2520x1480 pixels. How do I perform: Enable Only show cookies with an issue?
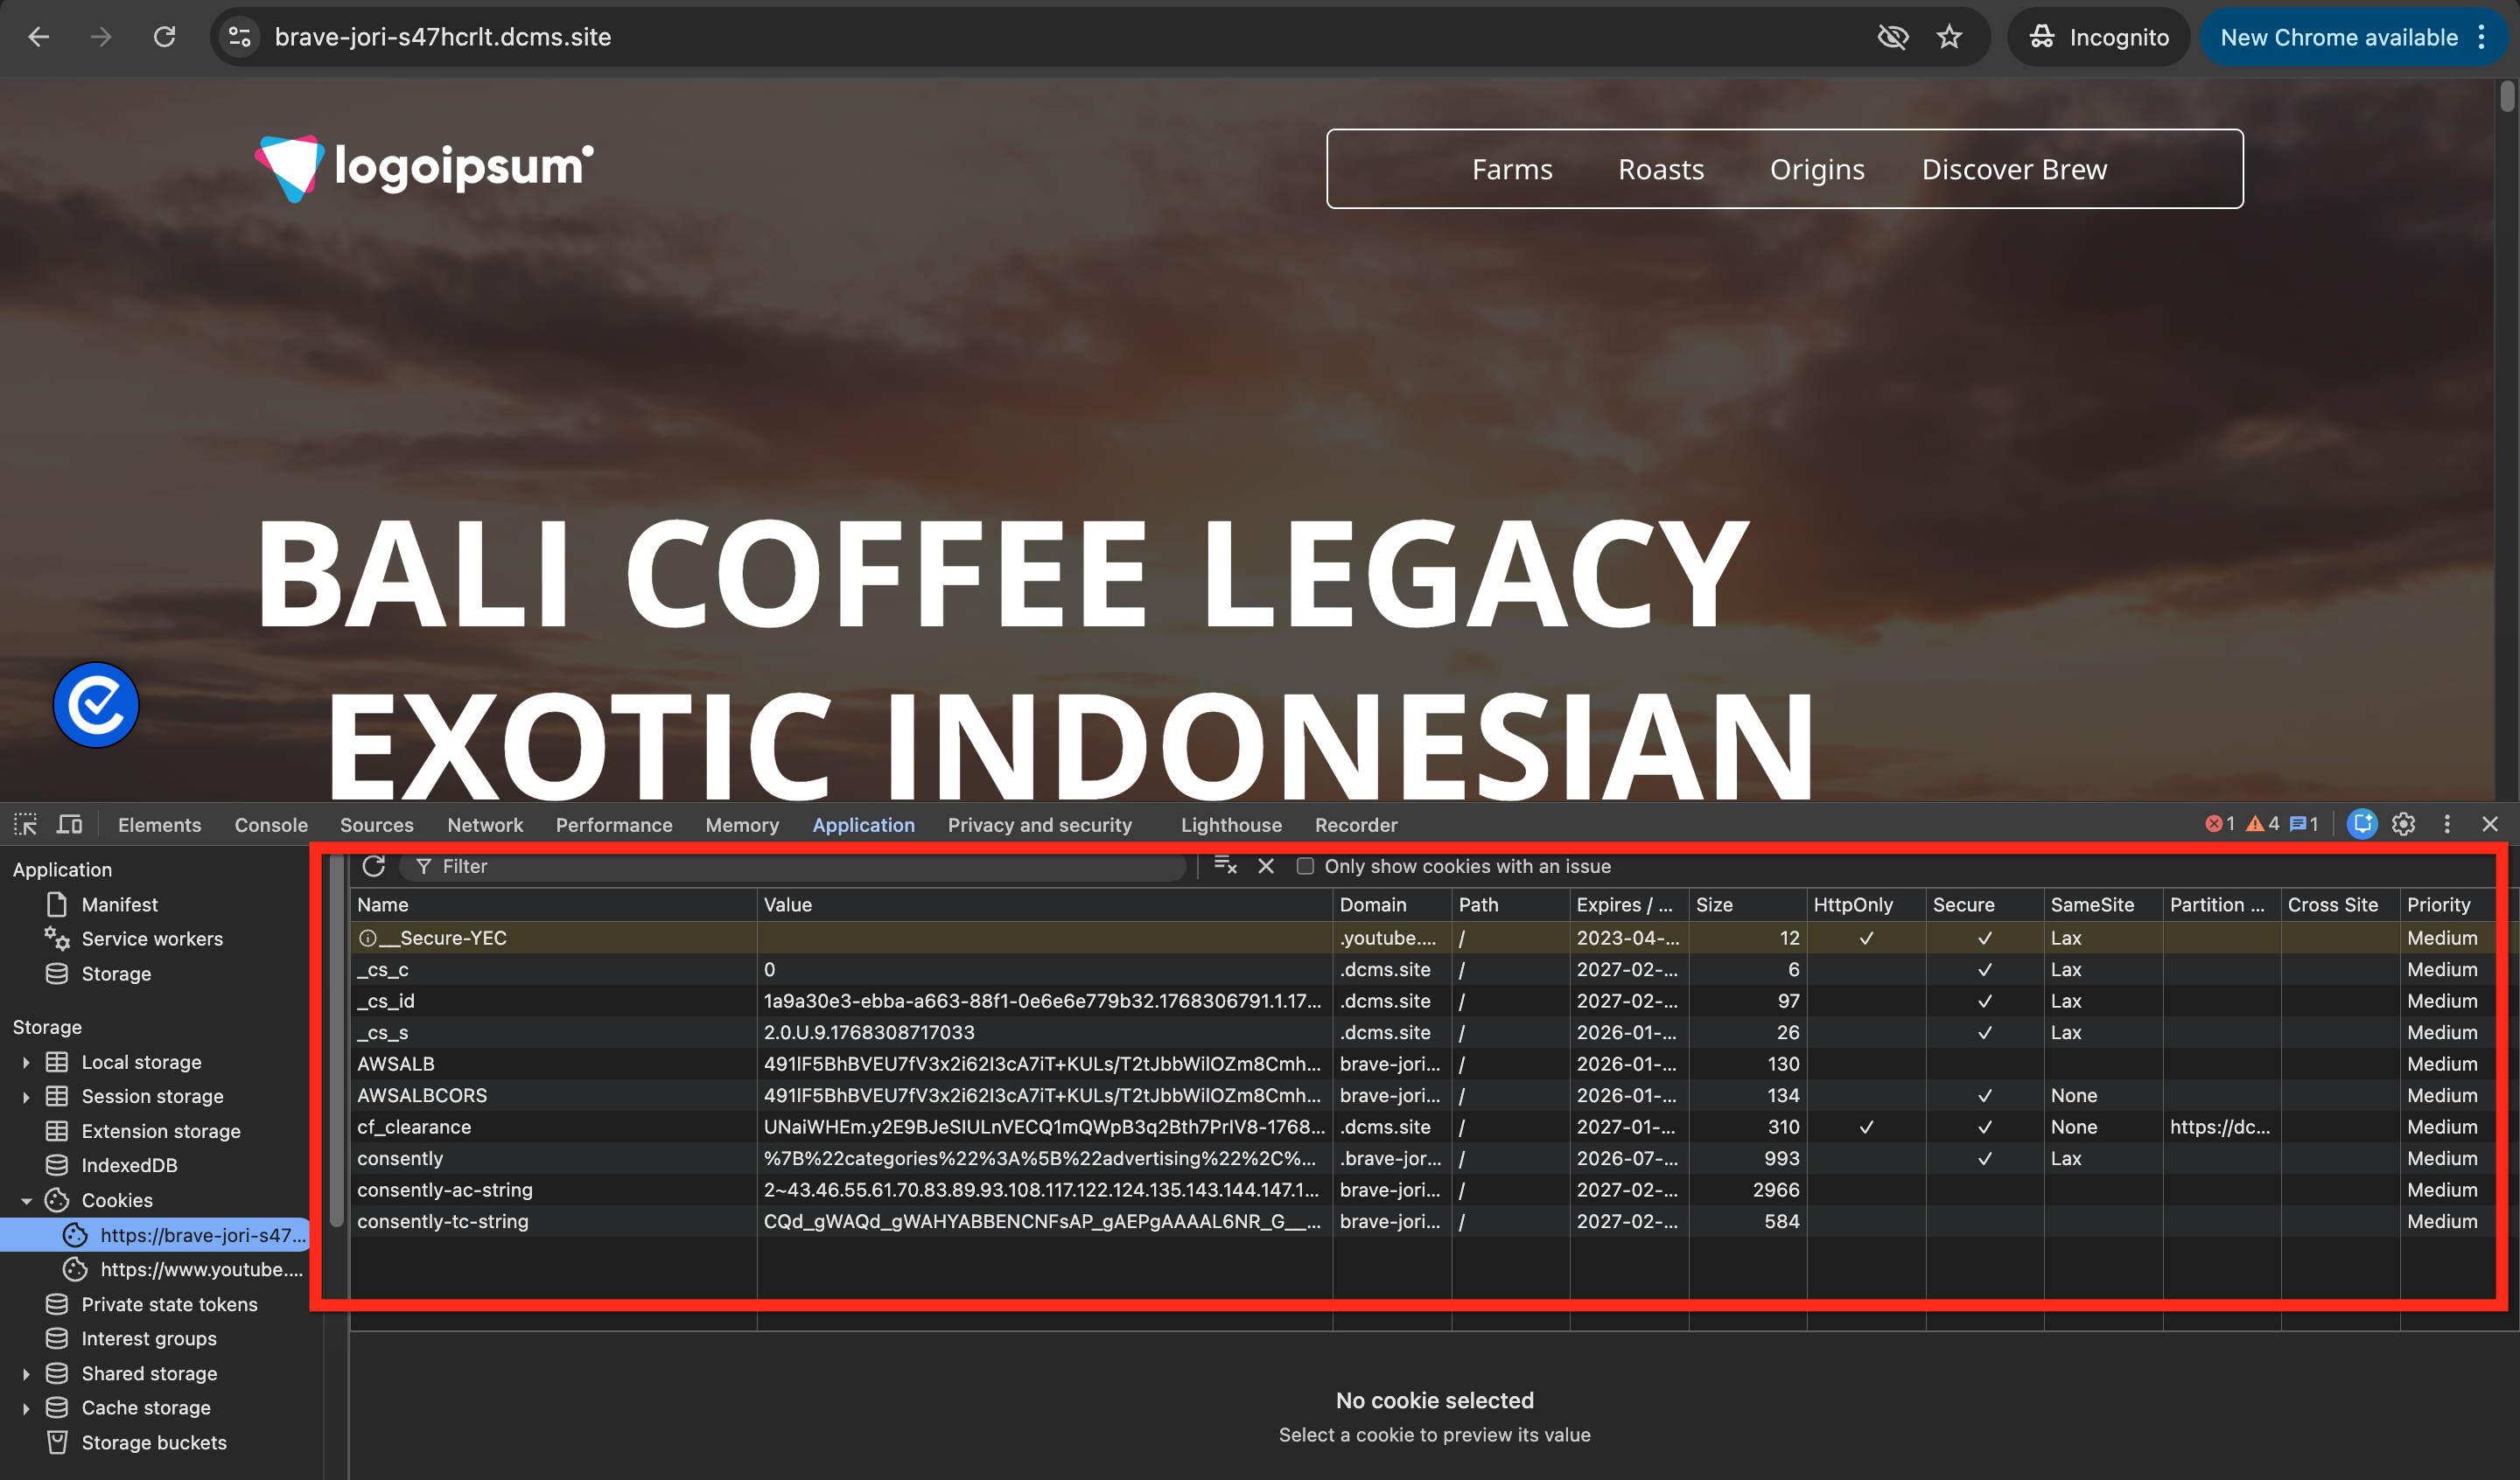coord(1305,866)
